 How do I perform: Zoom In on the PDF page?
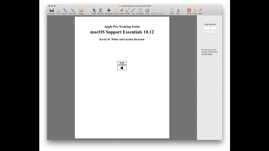click(65, 10)
